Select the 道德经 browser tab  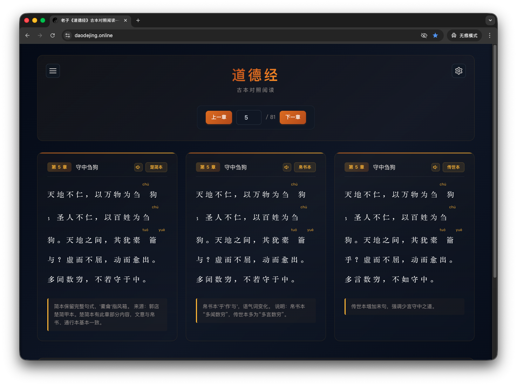[x=89, y=20]
